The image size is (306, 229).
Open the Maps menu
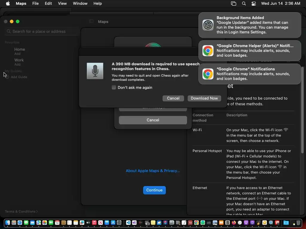(x=21, y=4)
